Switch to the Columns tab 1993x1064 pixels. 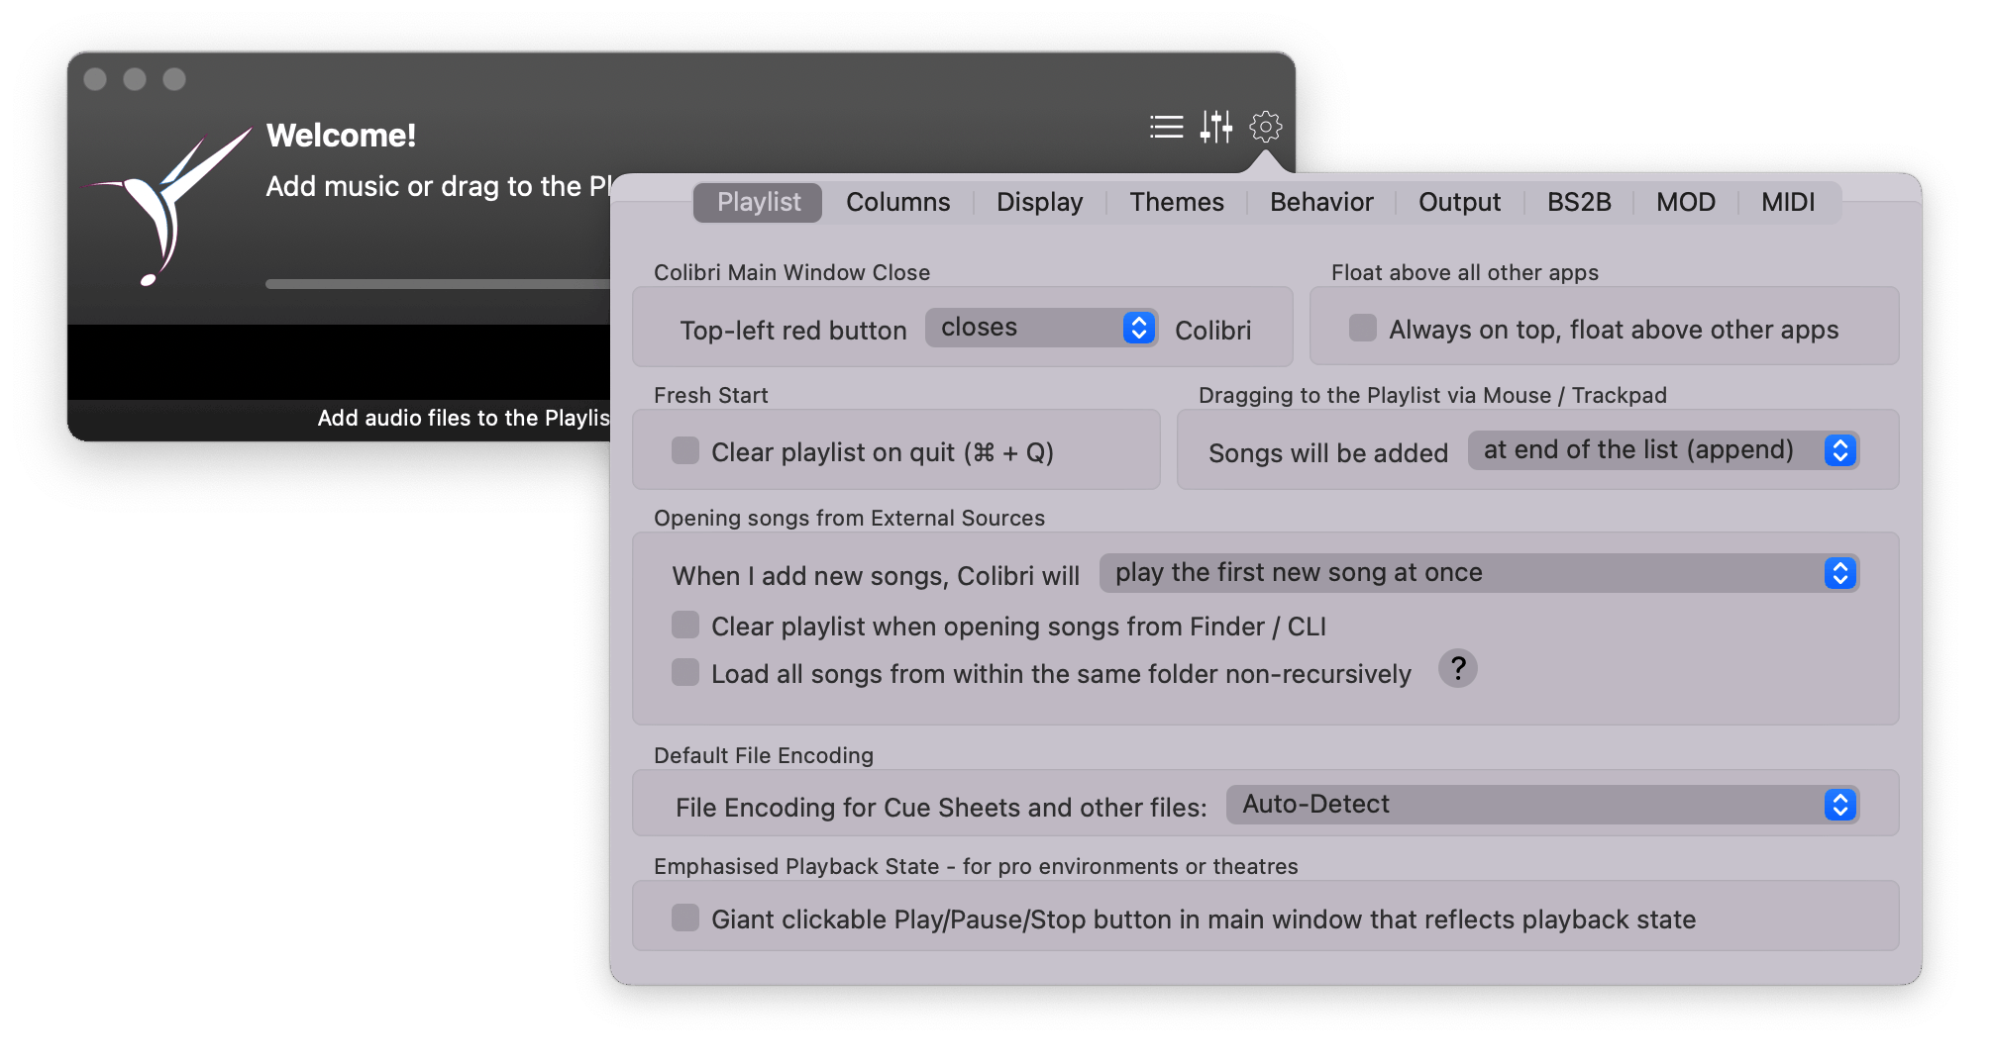897,202
